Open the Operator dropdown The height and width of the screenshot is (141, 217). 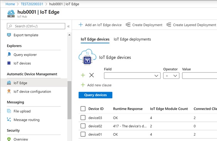[171, 75]
